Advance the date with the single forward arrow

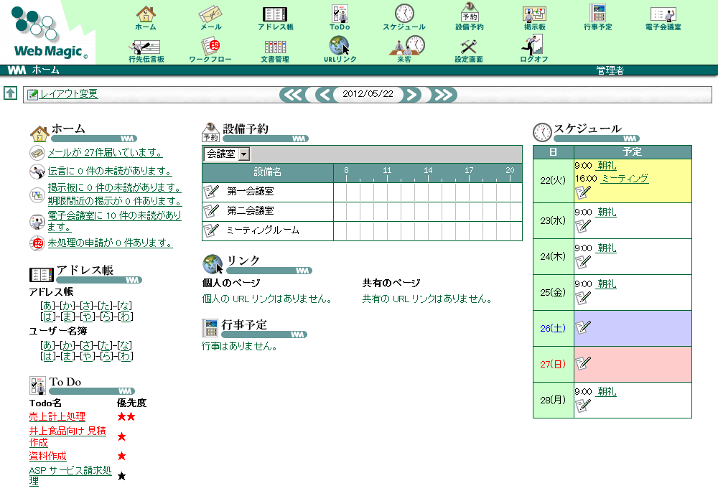[x=411, y=94]
